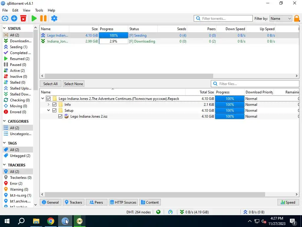The image size is (302, 227).
Task: Click upload speed indicator in status bar
Action: (x=254, y=212)
